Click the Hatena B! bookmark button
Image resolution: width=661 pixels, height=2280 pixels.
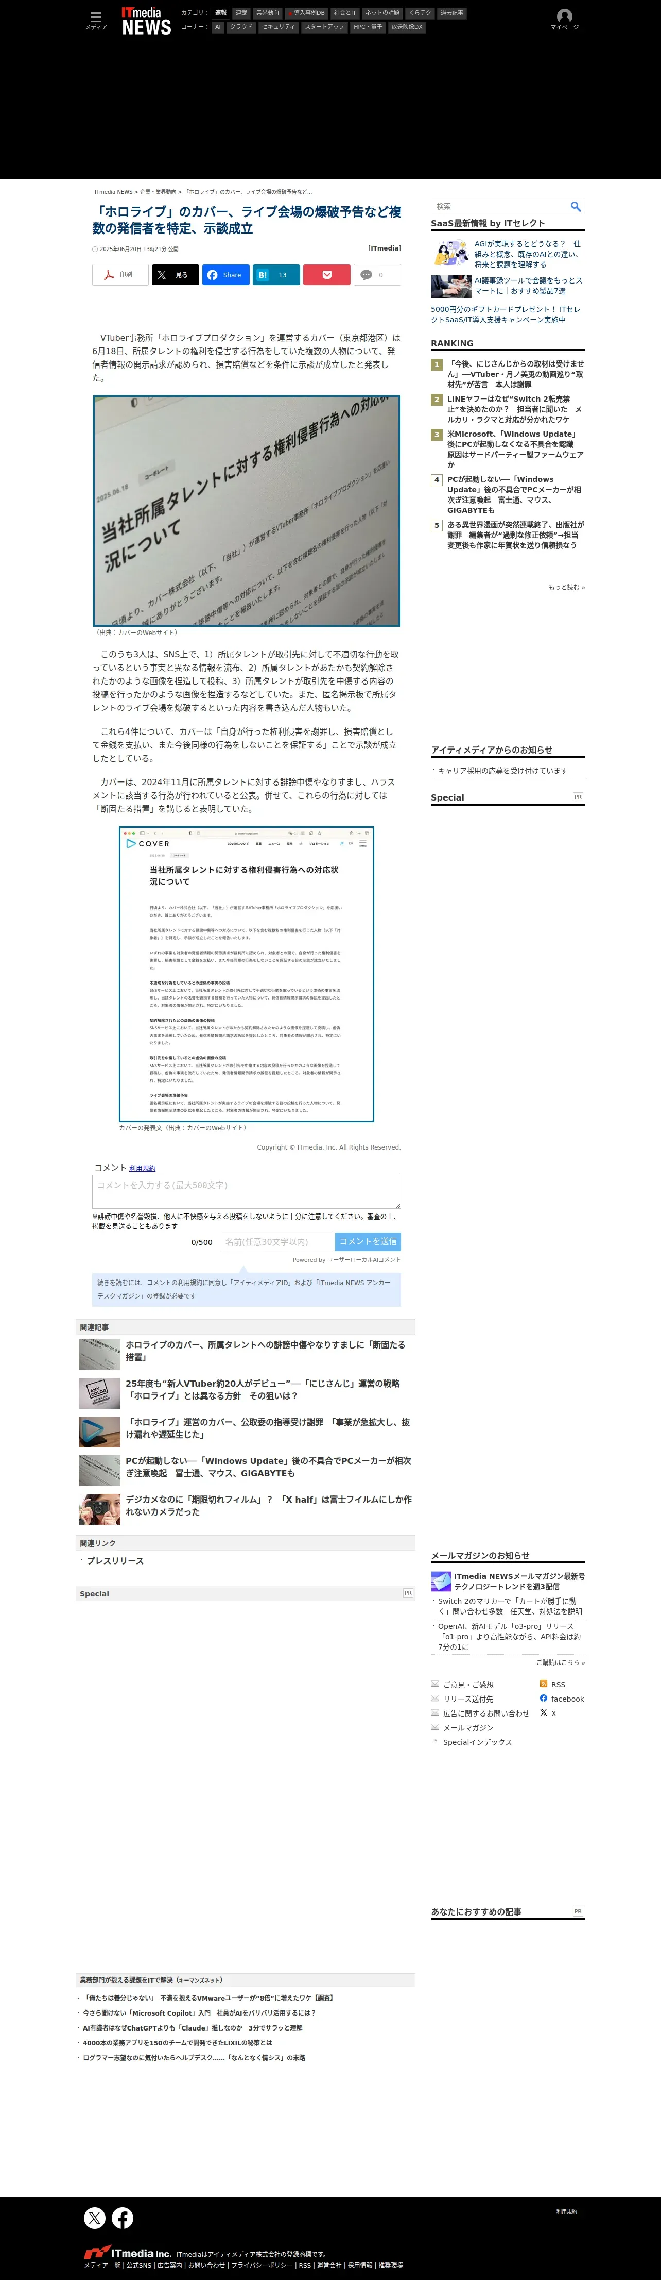[x=276, y=274]
